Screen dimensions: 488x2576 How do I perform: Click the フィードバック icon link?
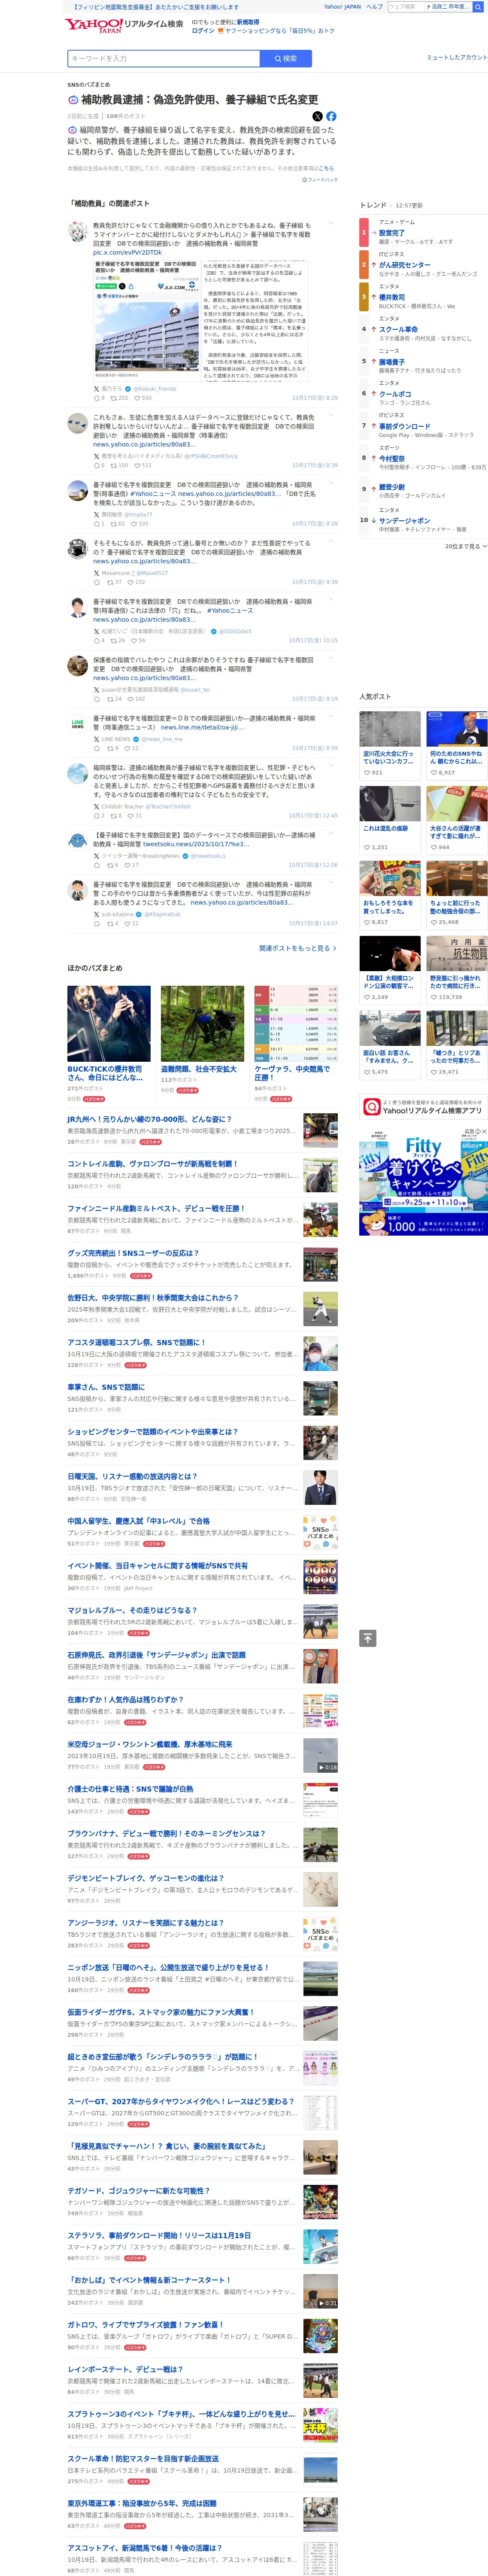pyautogui.click(x=320, y=180)
